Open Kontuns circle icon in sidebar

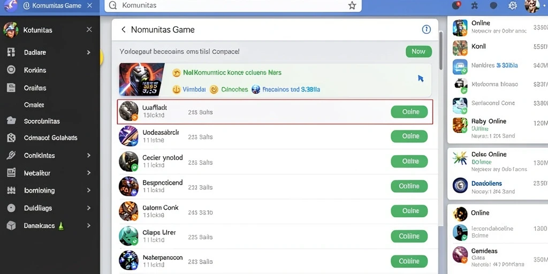(x=11, y=70)
